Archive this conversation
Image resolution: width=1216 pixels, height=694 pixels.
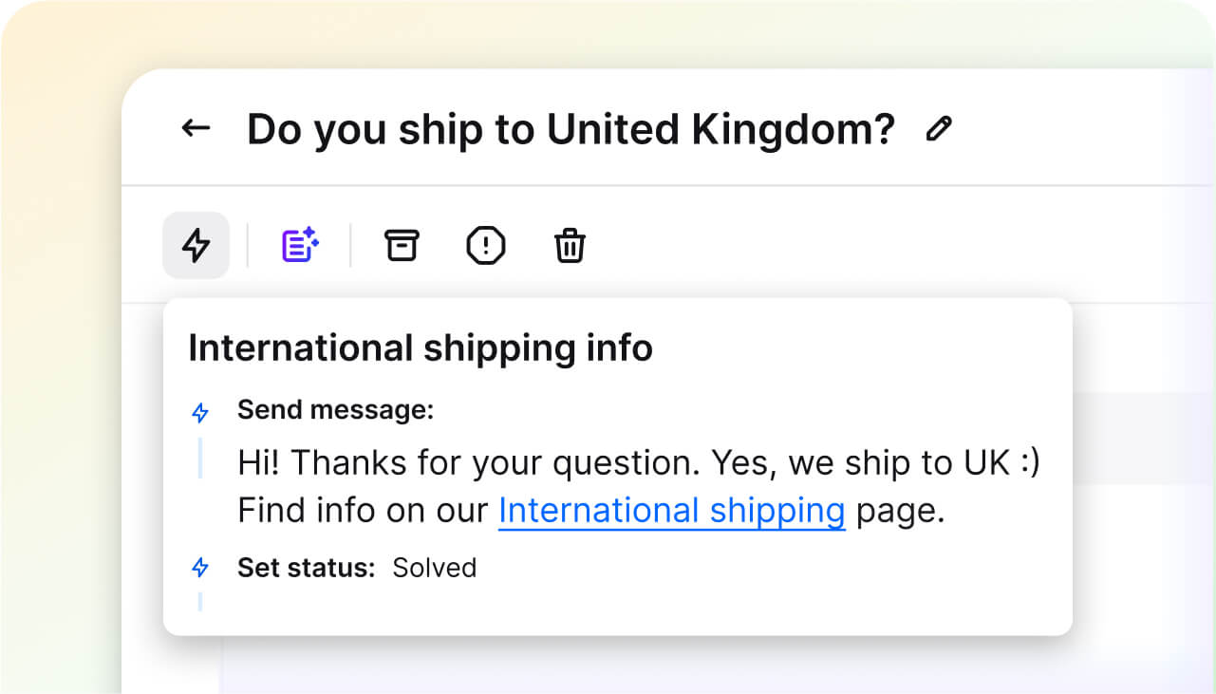[x=401, y=245]
